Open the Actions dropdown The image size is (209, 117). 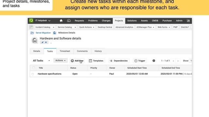60,60
